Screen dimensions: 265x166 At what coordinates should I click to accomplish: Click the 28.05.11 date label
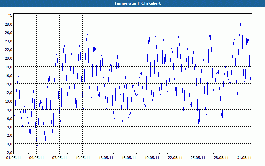[x=221, y=158]
